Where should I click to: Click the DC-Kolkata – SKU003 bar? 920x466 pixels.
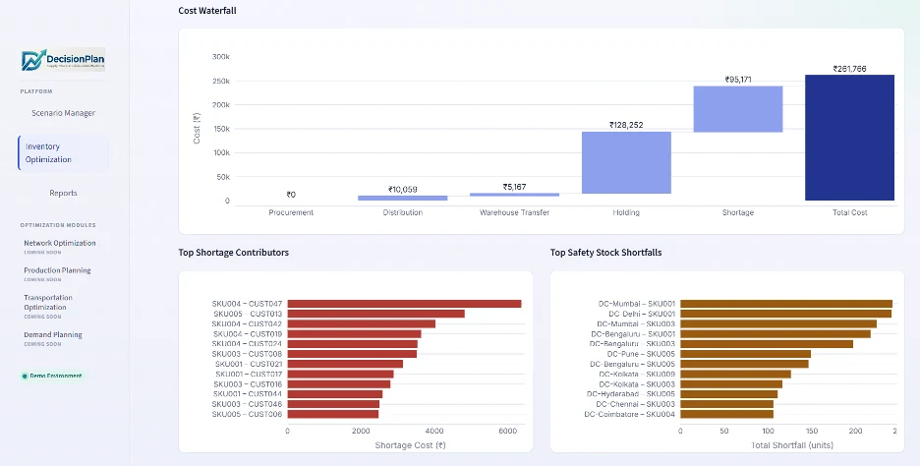731,383
